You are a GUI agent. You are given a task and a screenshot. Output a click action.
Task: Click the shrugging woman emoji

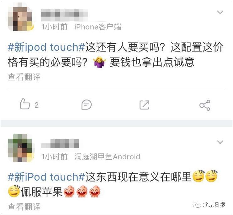pos(99,62)
